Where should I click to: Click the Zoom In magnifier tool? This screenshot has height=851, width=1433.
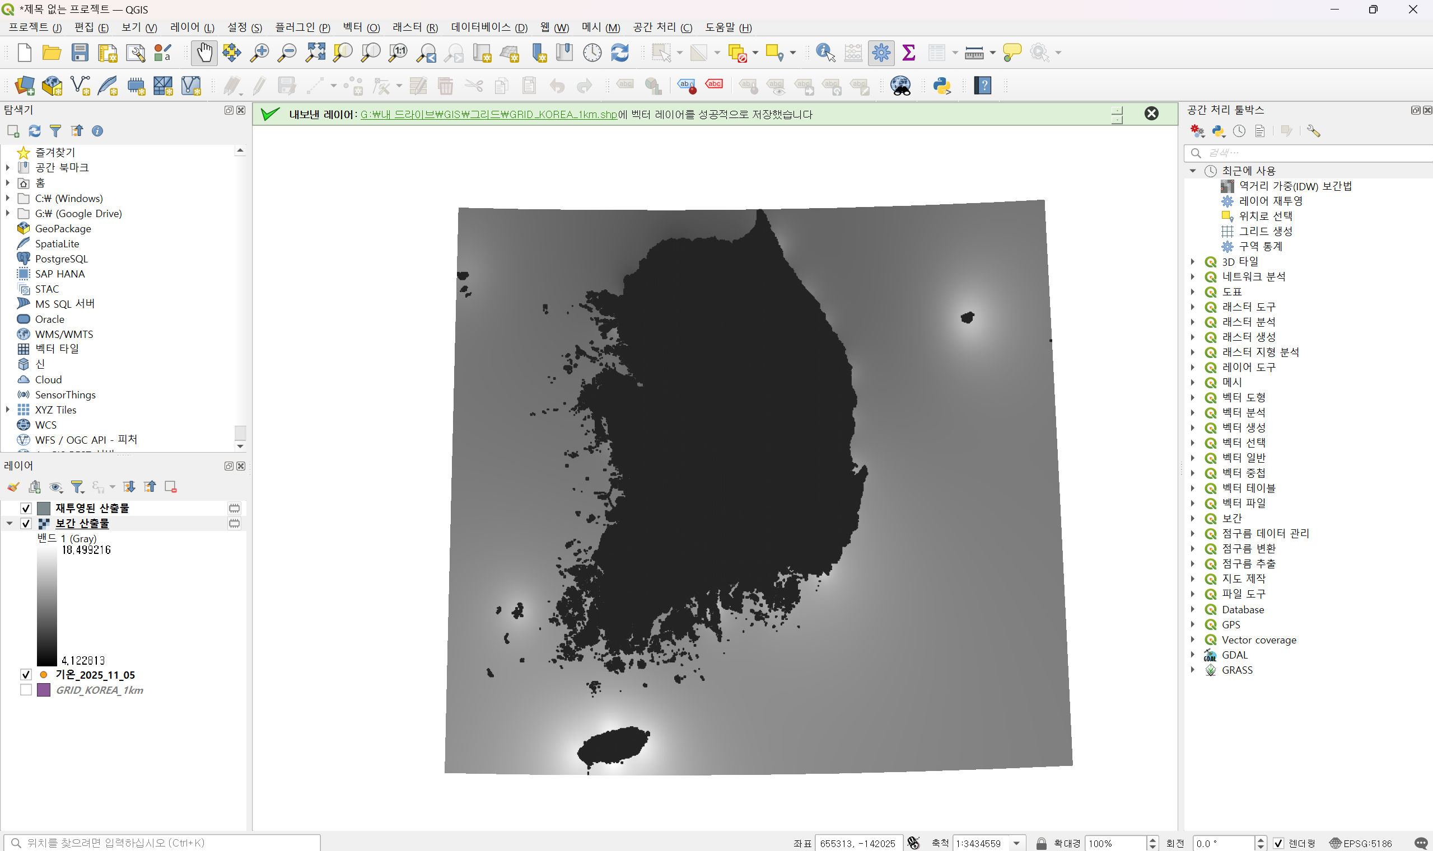pyautogui.click(x=259, y=53)
